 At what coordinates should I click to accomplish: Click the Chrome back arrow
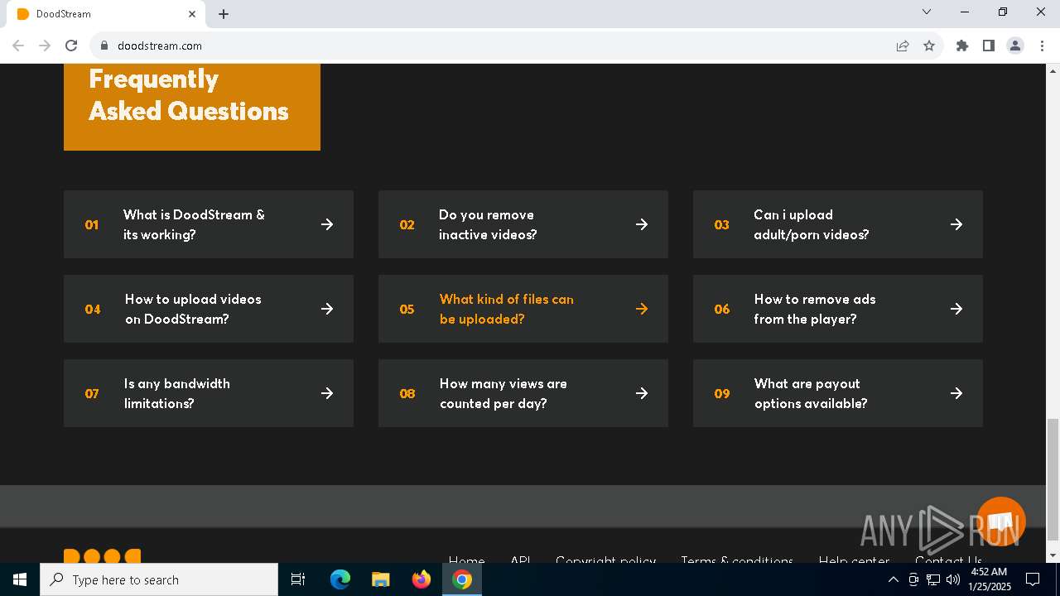[18, 46]
